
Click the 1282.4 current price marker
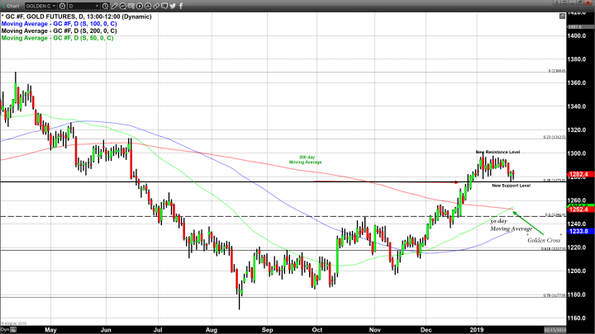click(x=578, y=175)
